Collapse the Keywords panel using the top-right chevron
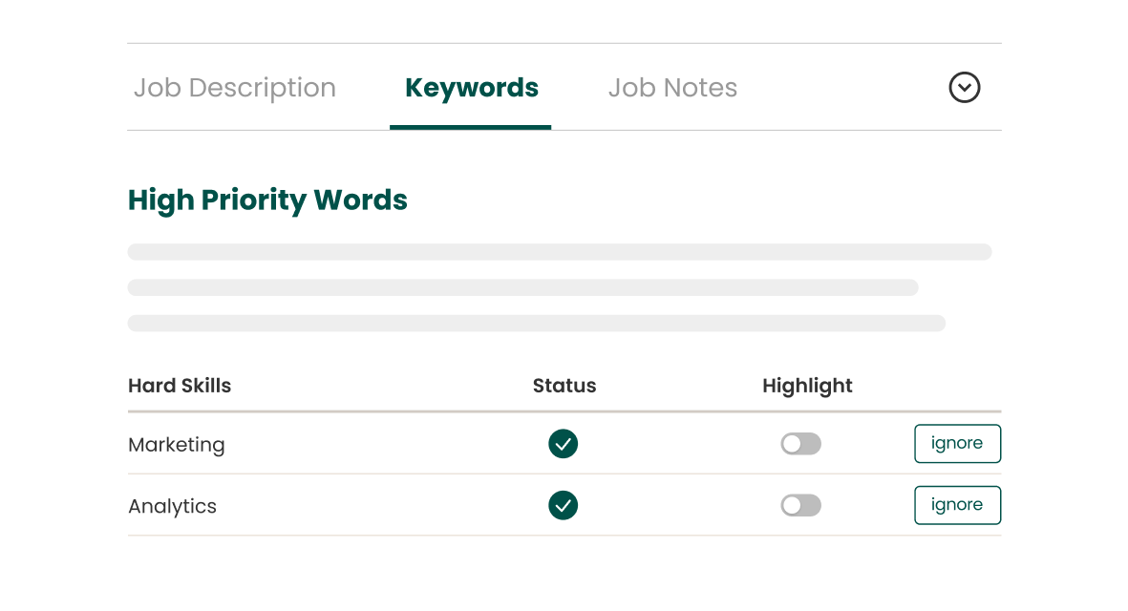The image size is (1128, 611). 965,87
